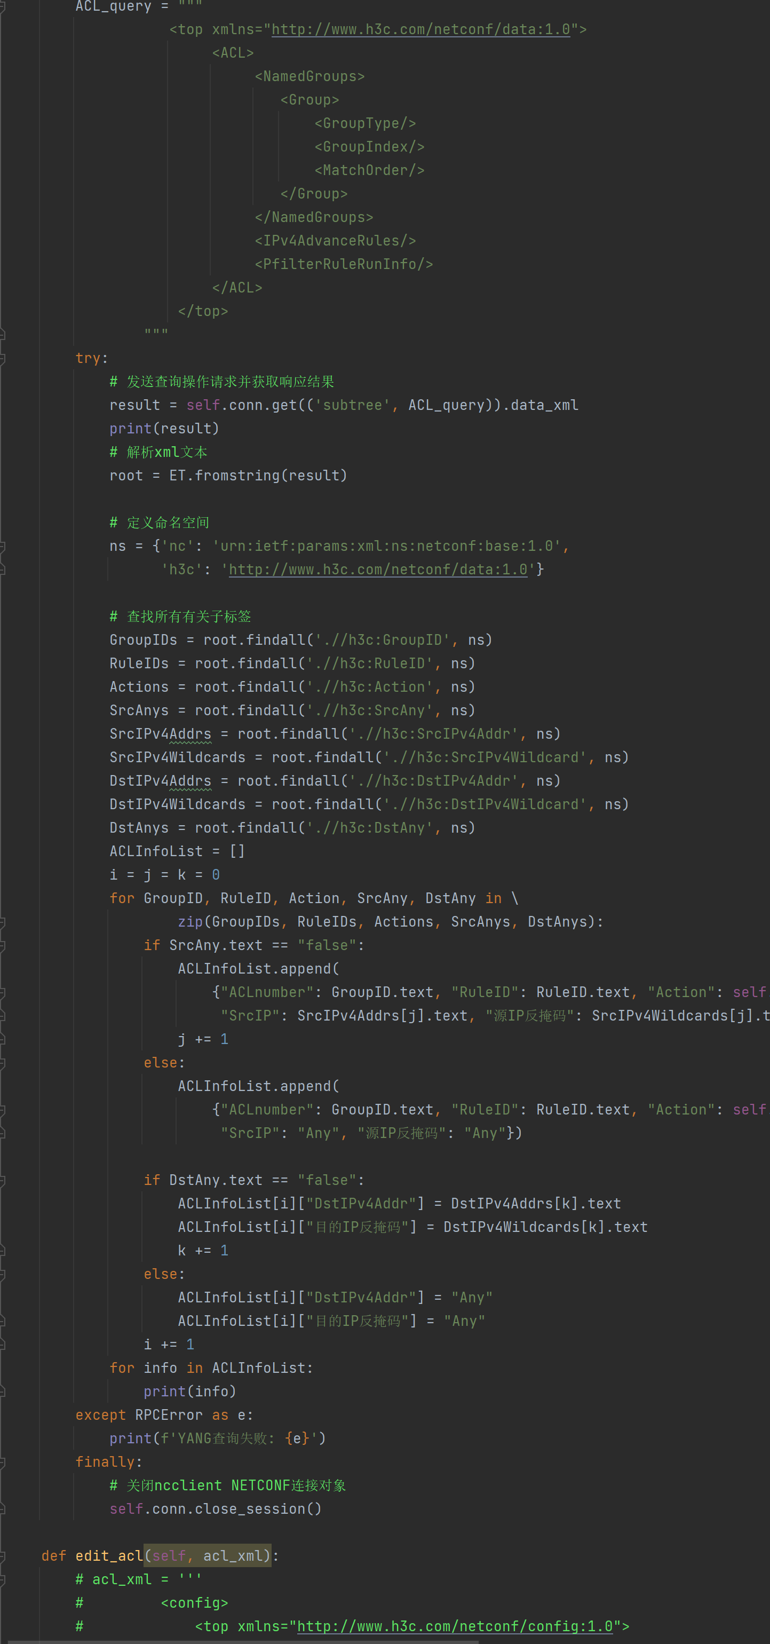The width and height of the screenshot is (770, 1644).
Task: Click the DstIPv4Wildcards variable name
Action: click(x=177, y=805)
